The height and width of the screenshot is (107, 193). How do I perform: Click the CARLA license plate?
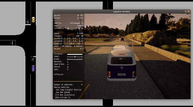point(122,75)
